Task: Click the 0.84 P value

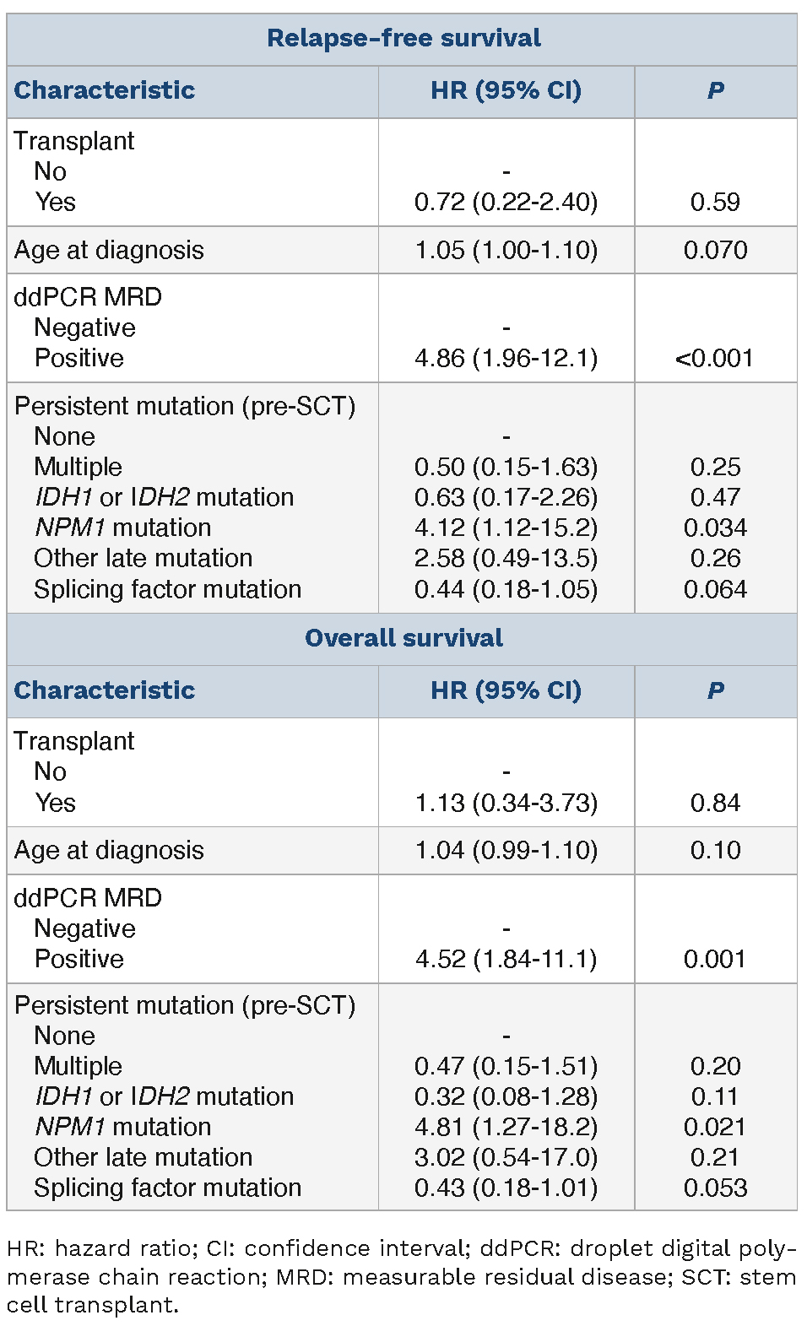Action: coord(715,803)
